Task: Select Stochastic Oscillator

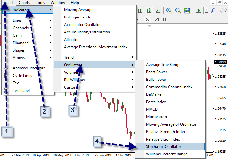Action: coord(170,146)
